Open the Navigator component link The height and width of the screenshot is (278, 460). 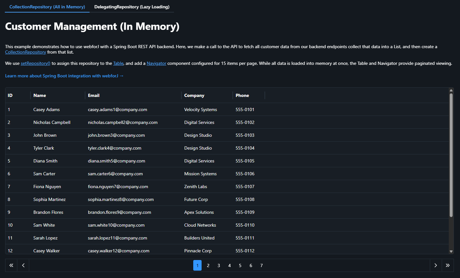coord(156,63)
